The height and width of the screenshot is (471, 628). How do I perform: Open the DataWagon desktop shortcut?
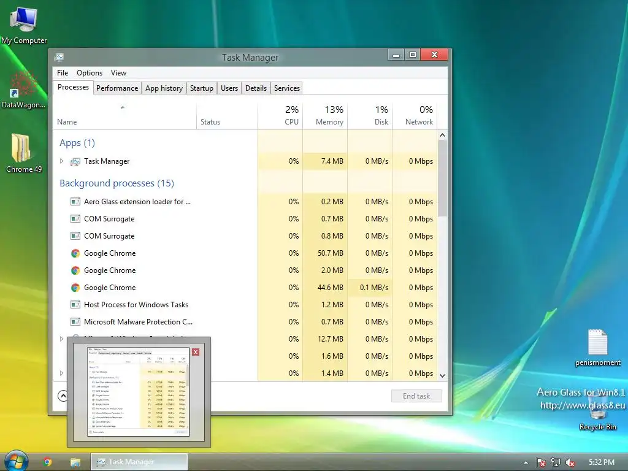[23, 90]
